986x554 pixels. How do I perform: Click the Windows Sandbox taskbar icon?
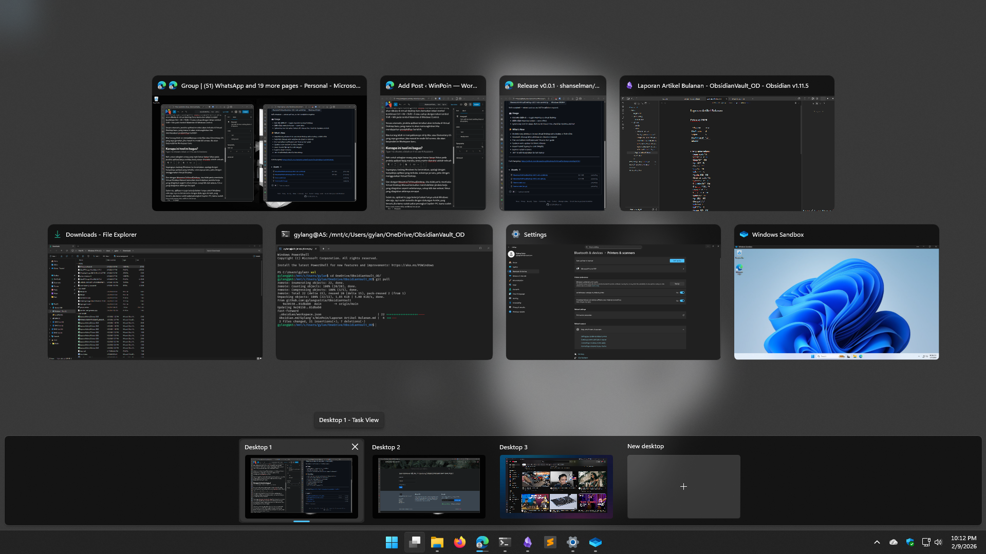(x=595, y=542)
